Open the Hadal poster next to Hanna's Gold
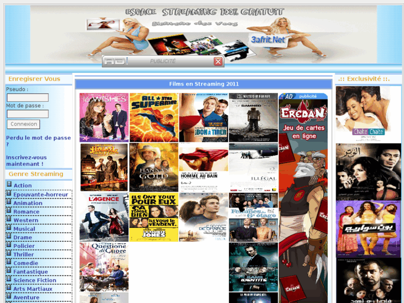 [x=104, y=167]
